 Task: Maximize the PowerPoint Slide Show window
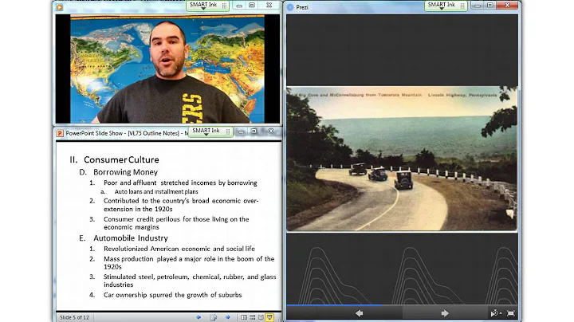click(x=254, y=132)
